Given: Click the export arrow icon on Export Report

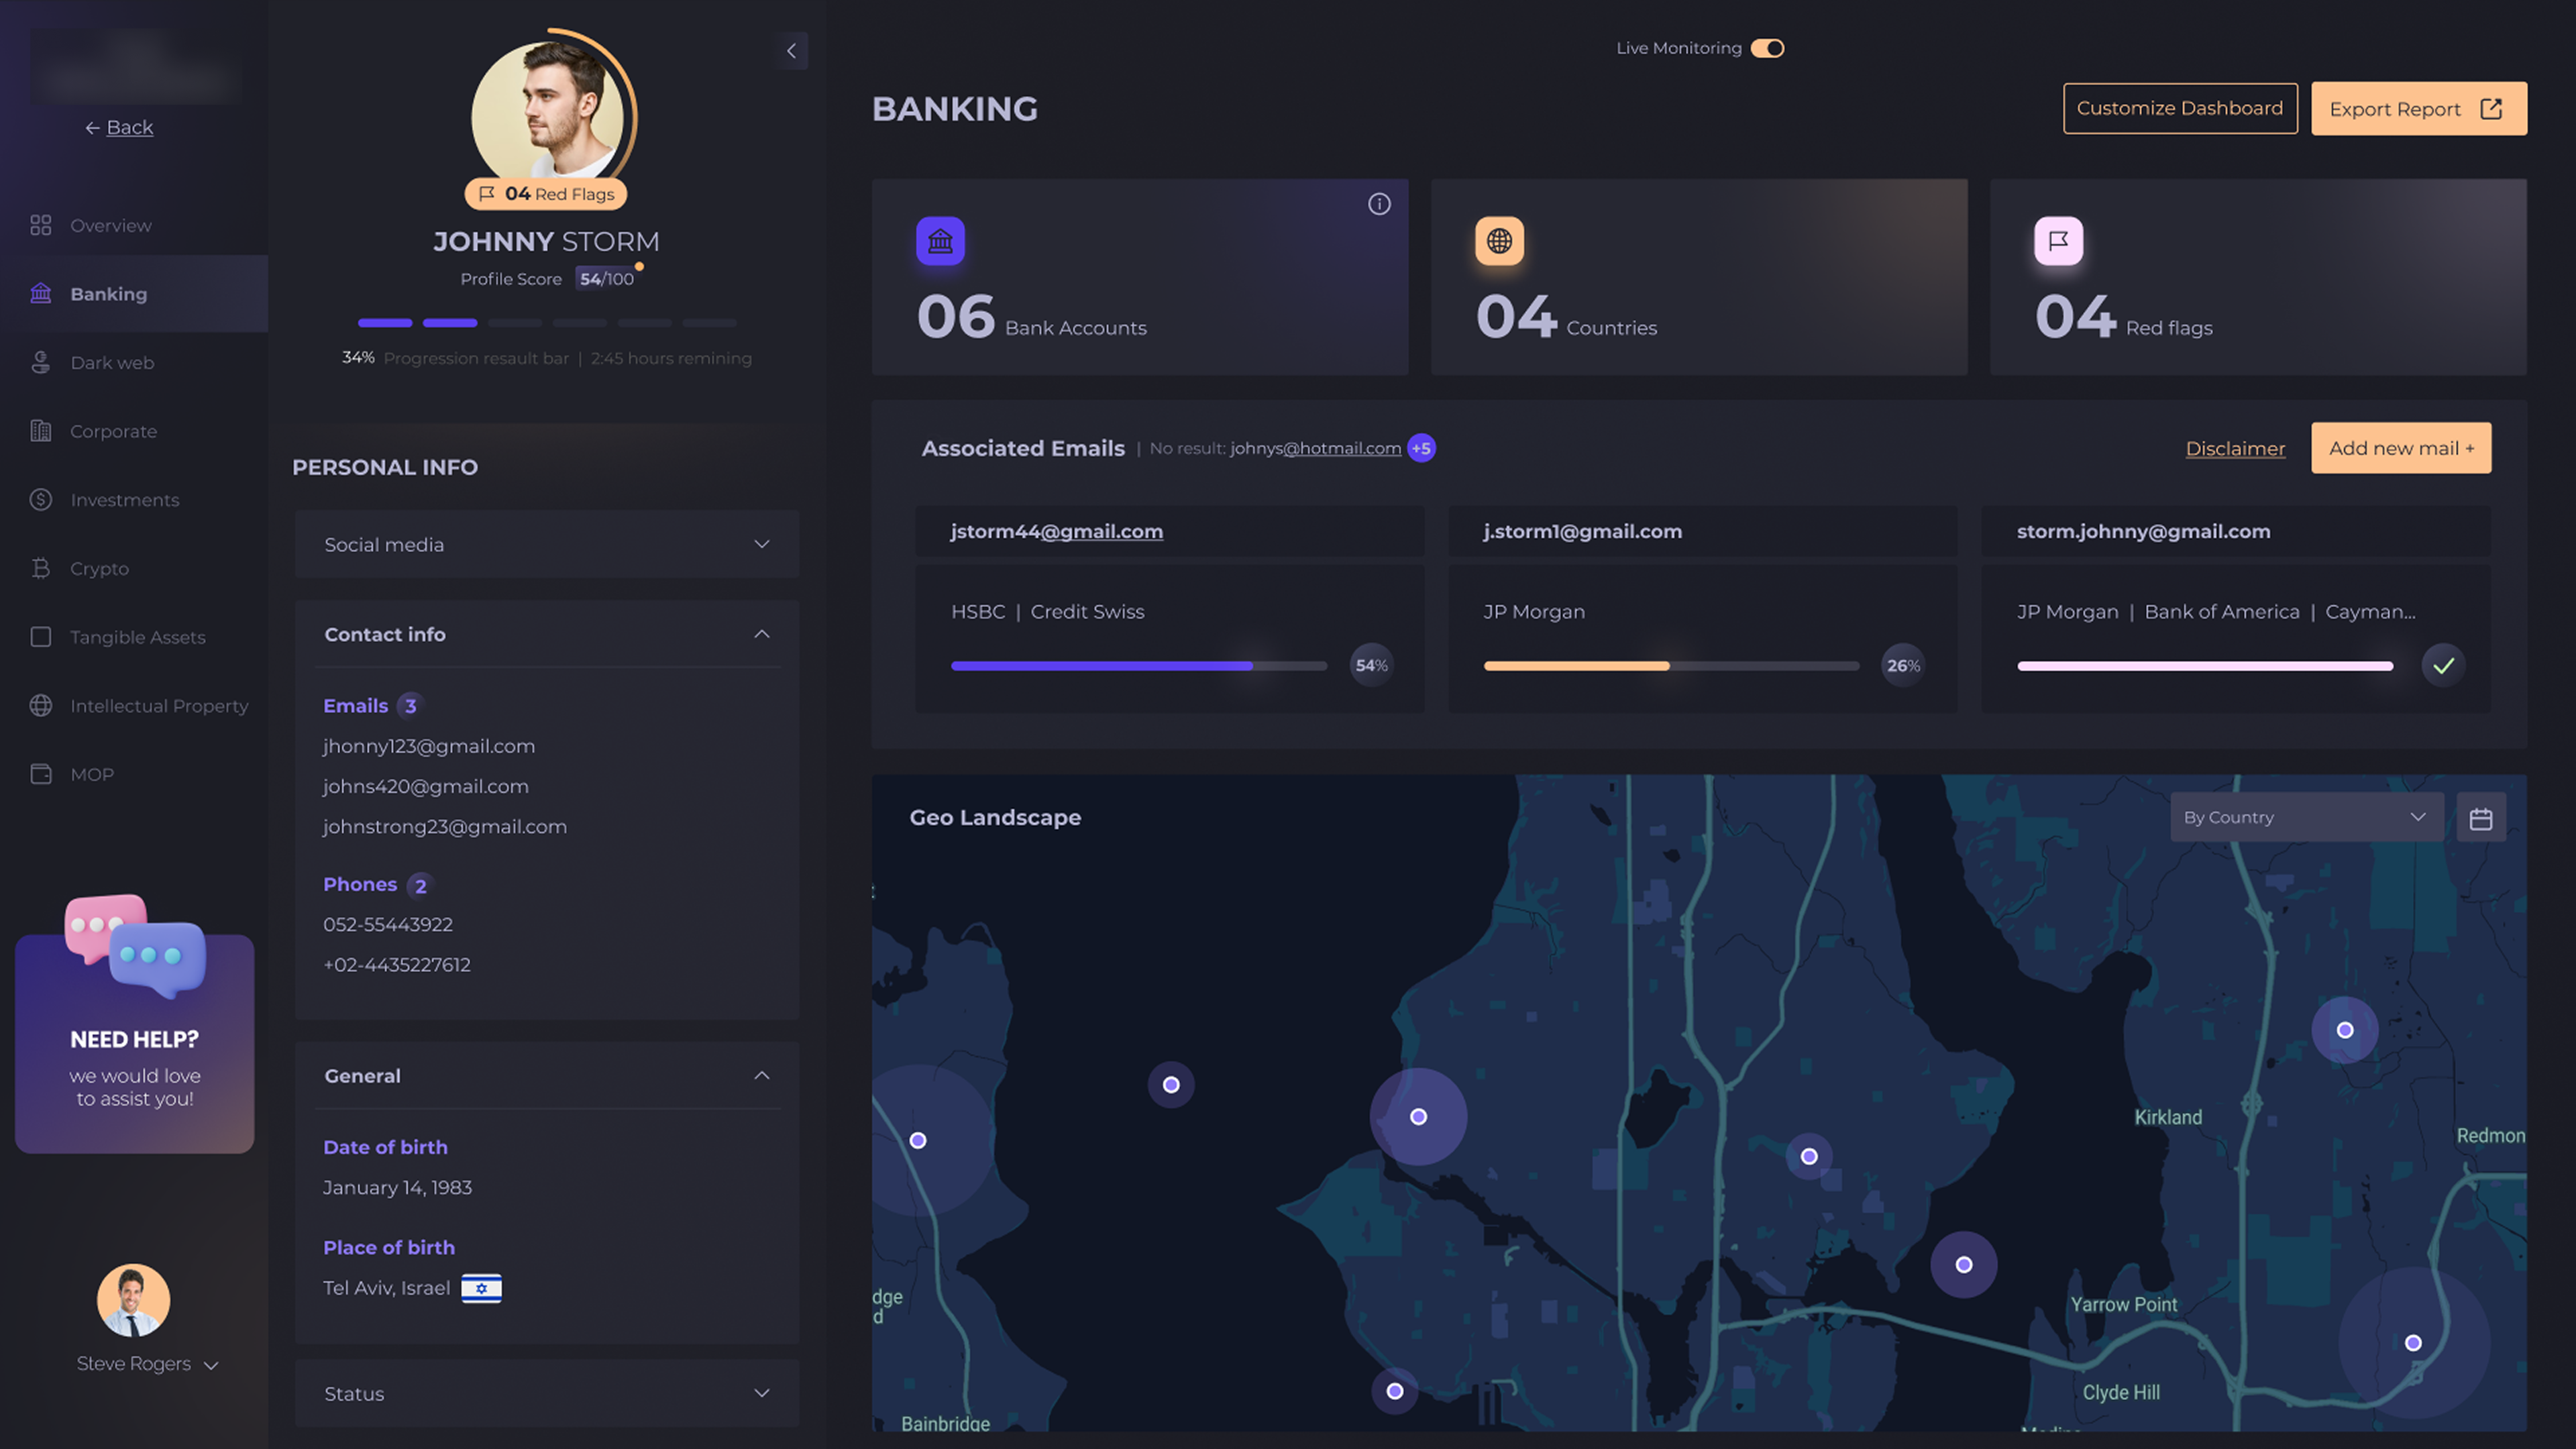Looking at the screenshot, I should [x=2491, y=109].
